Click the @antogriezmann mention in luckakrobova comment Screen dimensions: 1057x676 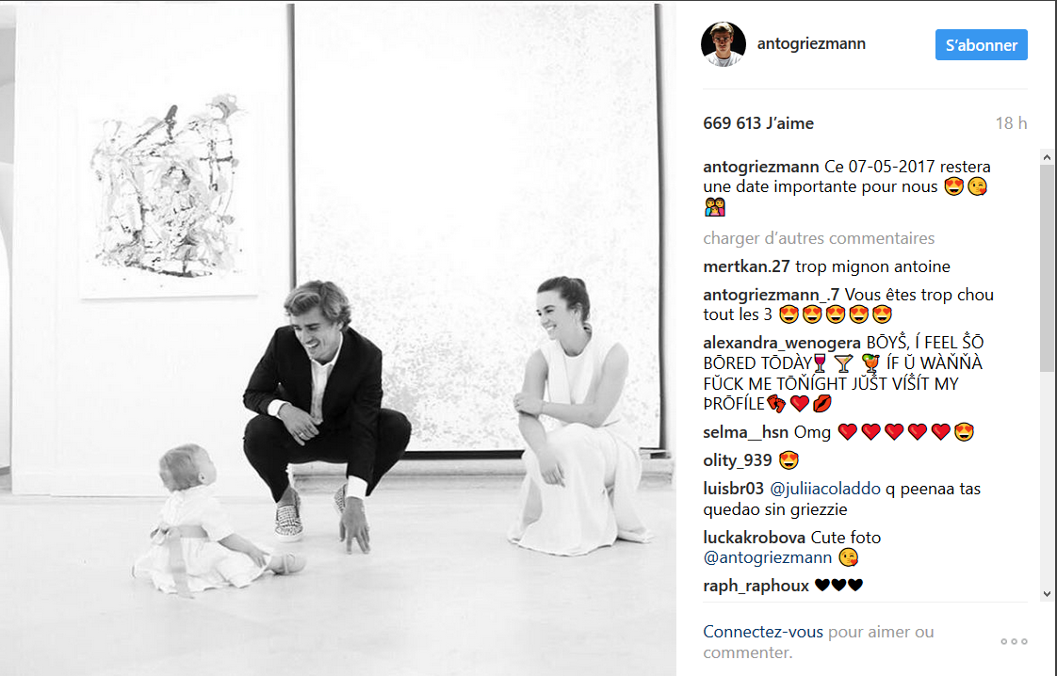coord(767,558)
